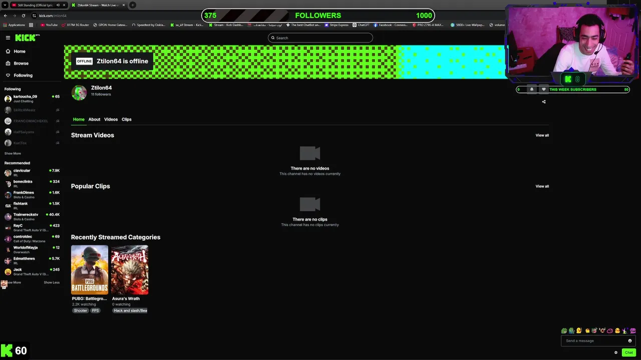Open Stripe Express bookmark
The width and height of the screenshot is (641, 360).
(336, 25)
